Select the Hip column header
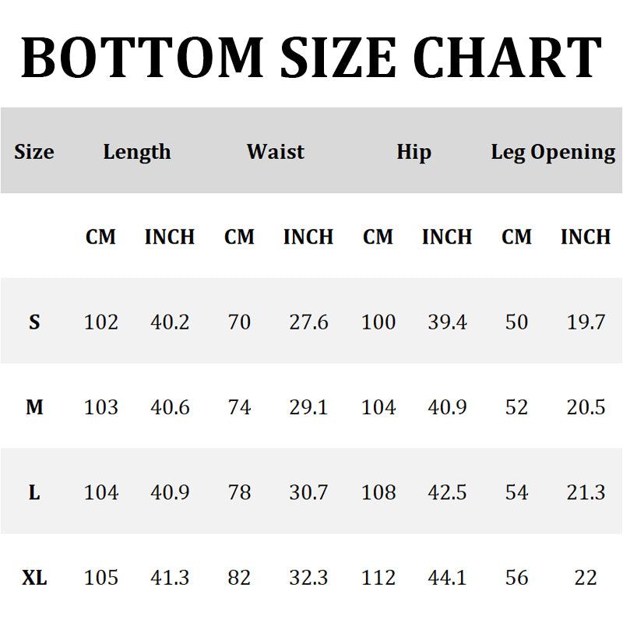The image size is (623, 623). pyautogui.click(x=414, y=151)
